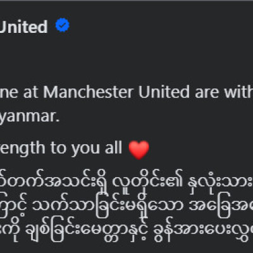Click the word 'are' in the post
Image resolution: width=253 pixels, height=253 pixels.
(x=207, y=94)
